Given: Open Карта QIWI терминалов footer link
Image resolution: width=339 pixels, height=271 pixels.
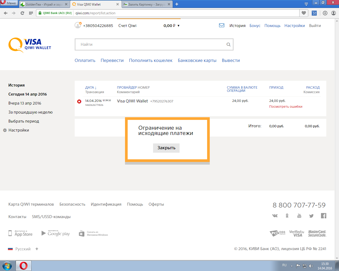Looking at the screenshot, I should click(31, 204).
